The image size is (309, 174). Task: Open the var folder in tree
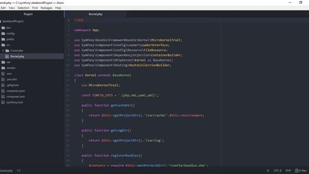coord(8,62)
